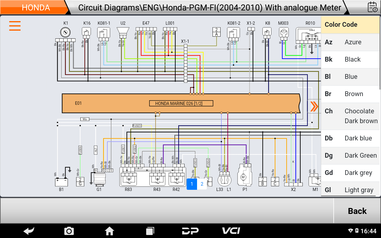Tap the DP diagnostics icon
This screenshot has height=238, width=381.
[x=190, y=231]
